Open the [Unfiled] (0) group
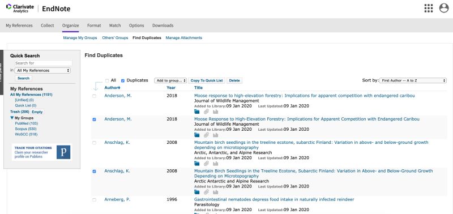The image size is (453, 214). [24, 100]
